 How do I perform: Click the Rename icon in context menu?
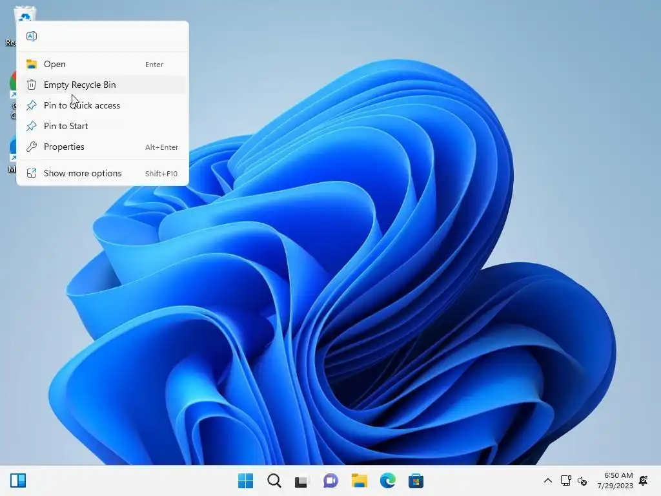pyautogui.click(x=32, y=36)
